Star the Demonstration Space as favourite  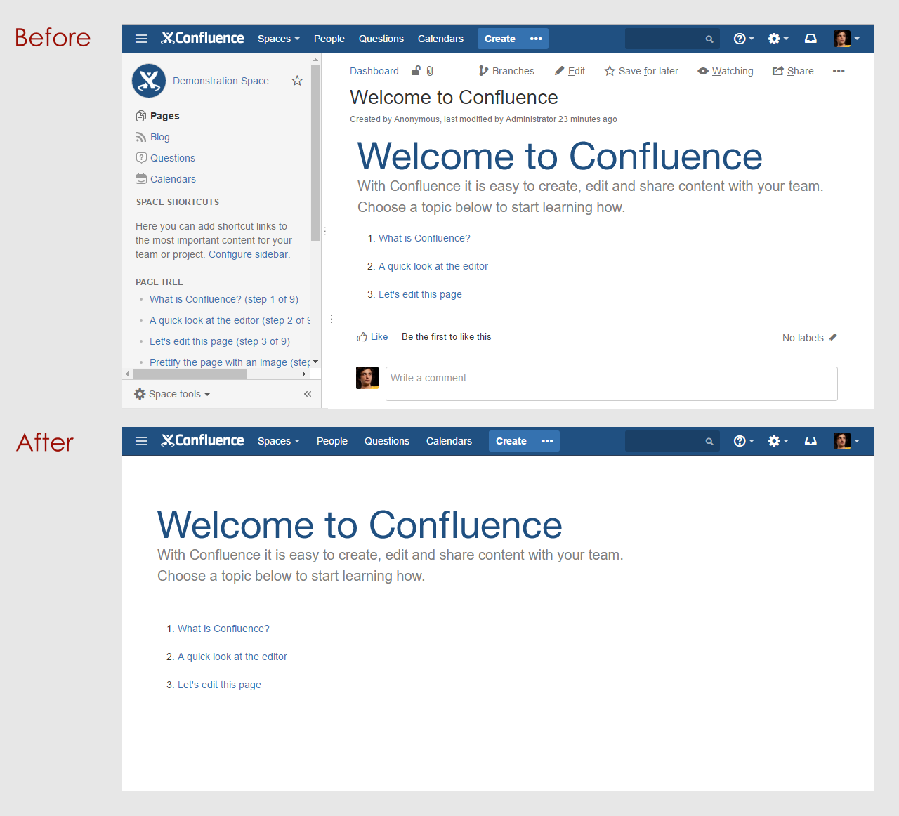(x=297, y=81)
